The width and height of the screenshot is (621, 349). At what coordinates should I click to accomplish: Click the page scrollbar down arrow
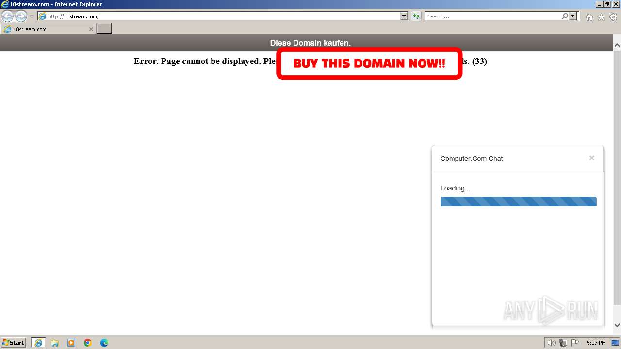click(x=617, y=325)
